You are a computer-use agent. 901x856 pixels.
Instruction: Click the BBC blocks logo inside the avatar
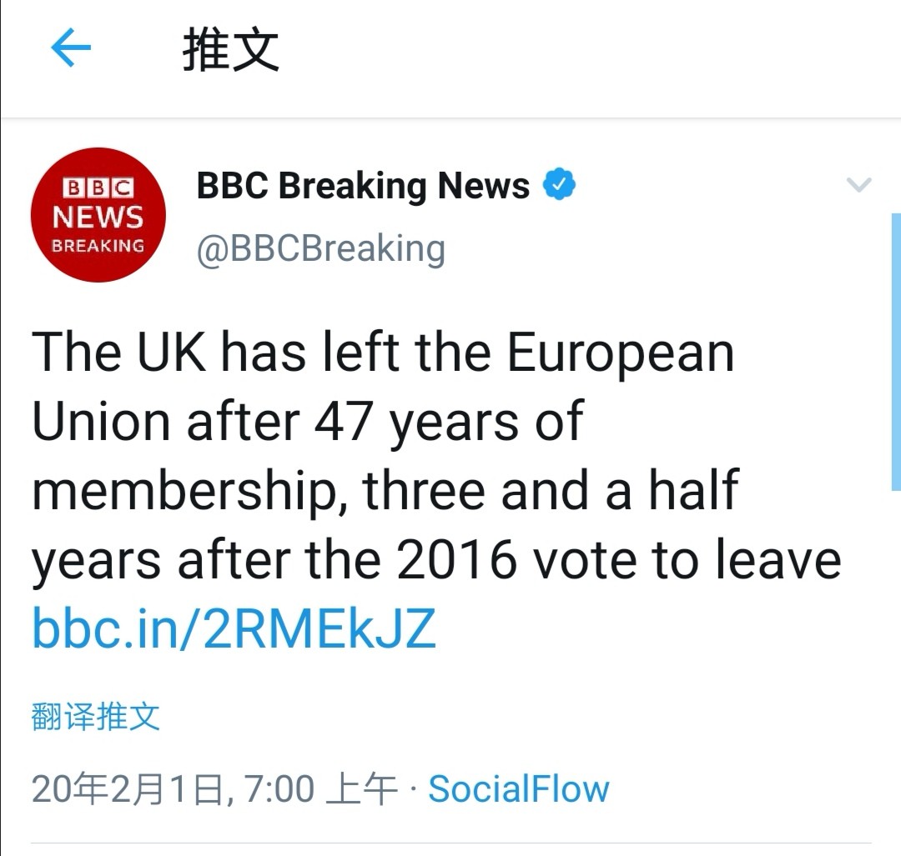pos(98,187)
